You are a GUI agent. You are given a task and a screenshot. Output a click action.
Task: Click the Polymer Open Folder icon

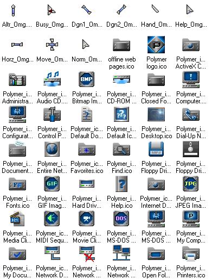(156, 254)
